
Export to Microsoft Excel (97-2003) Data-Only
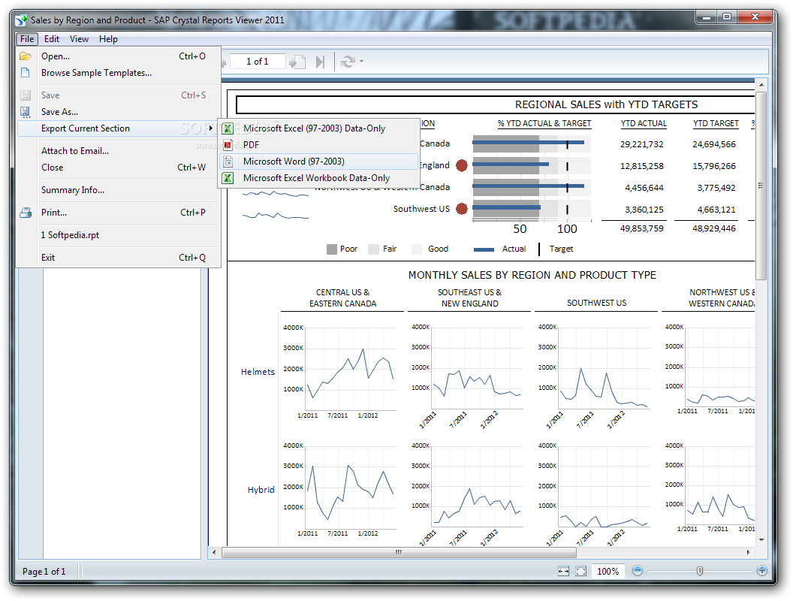[x=318, y=128]
